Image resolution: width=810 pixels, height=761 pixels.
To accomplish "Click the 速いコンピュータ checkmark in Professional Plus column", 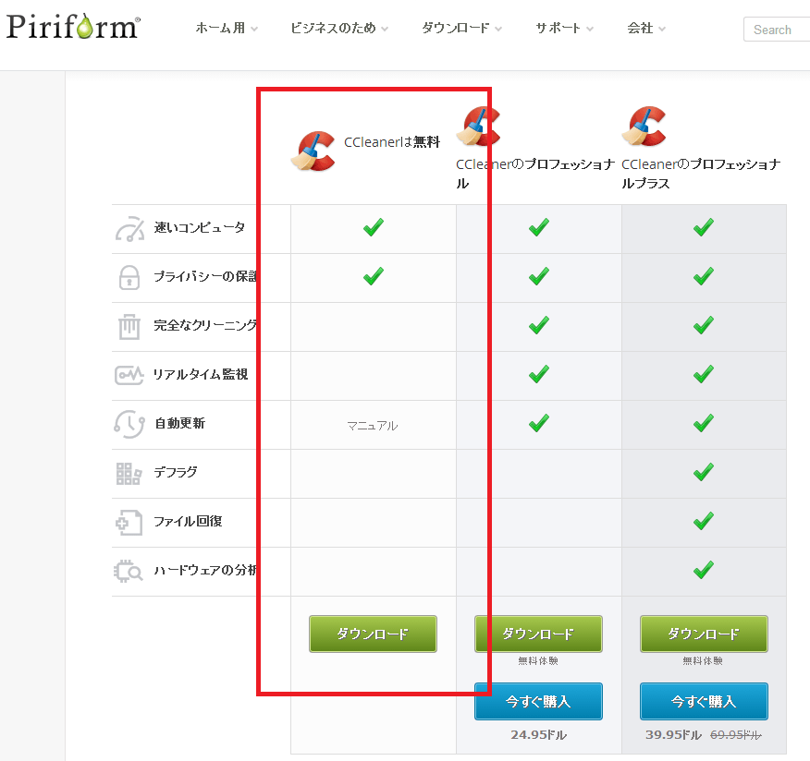I will pos(704,227).
